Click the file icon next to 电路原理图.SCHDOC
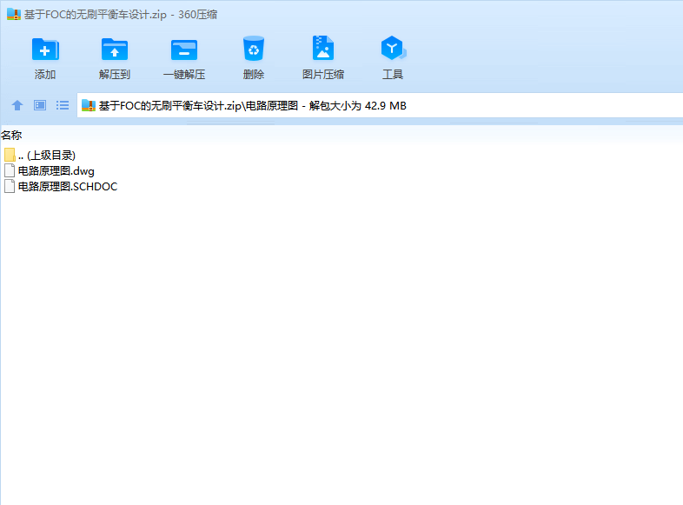Image resolution: width=683 pixels, height=505 pixels. click(10, 187)
